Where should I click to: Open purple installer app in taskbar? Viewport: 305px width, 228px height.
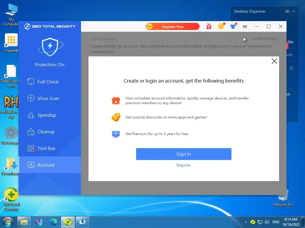click(39, 222)
